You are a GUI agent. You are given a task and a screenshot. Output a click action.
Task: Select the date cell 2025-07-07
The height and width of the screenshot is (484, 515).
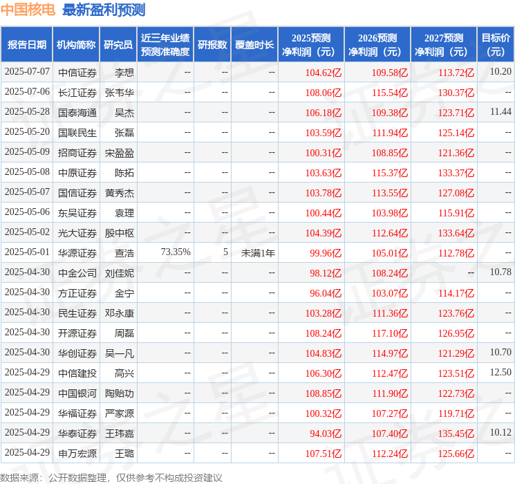pos(27,72)
